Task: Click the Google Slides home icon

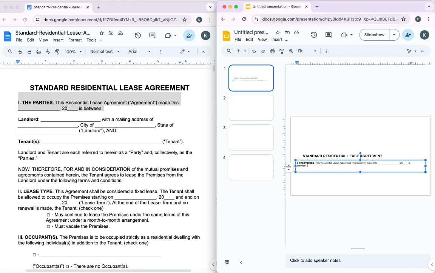Action: tap(227, 36)
